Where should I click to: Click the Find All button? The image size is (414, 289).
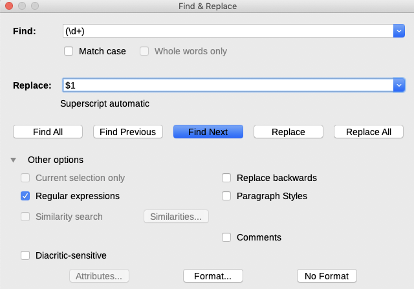48,132
